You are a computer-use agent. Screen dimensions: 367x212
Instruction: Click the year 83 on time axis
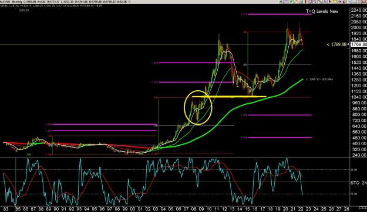6,209
